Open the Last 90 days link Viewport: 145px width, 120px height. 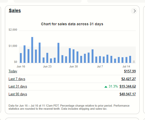pos(18,94)
